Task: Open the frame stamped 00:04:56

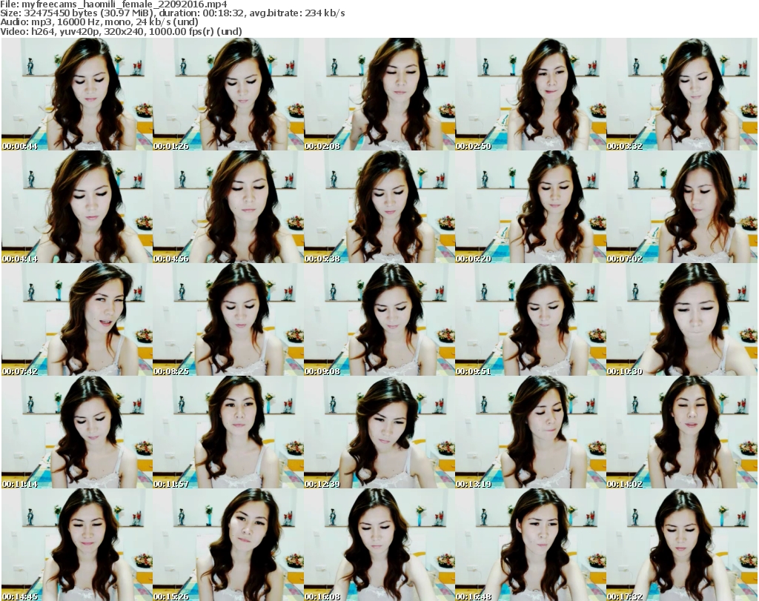Action: pyautogui.click(x=228, y=207)
